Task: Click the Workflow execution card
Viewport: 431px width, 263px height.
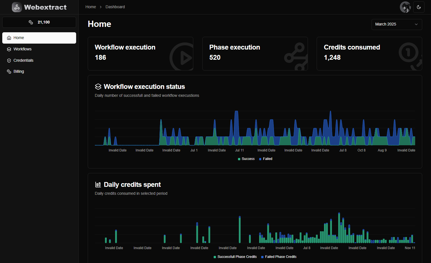Action: 140,54
